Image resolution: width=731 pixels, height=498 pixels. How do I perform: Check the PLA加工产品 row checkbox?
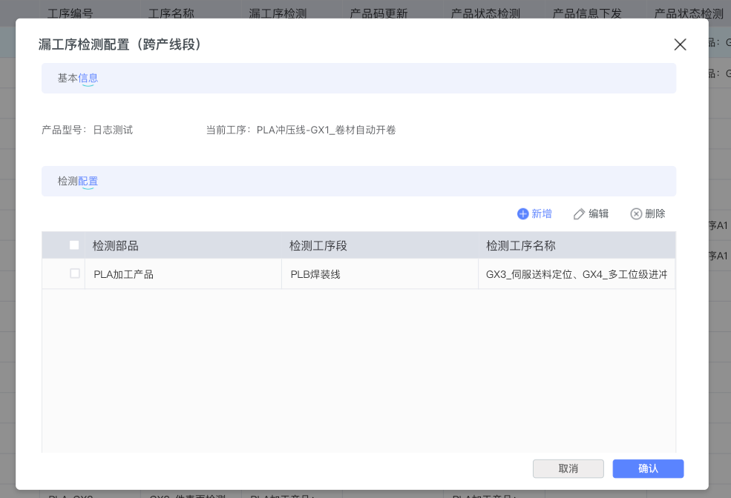tap(75, 273)
